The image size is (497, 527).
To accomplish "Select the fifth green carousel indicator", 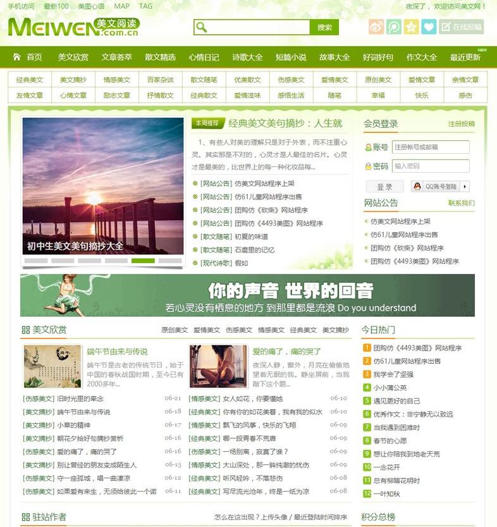I will click(143, 261).
